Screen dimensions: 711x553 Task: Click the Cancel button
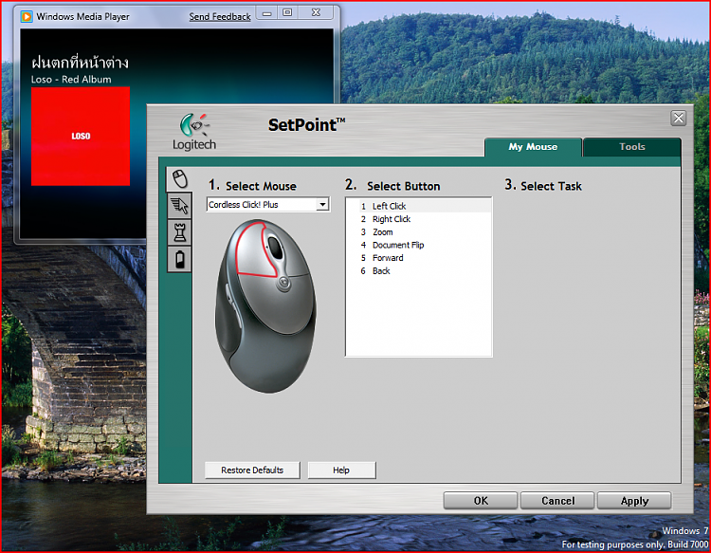[x=557, y=501]
